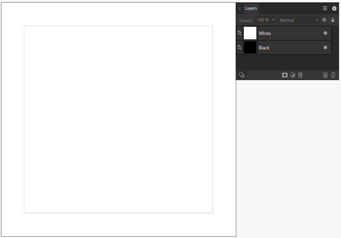
Task: Select the Black layer by name
Action: (x=264, y=48)
